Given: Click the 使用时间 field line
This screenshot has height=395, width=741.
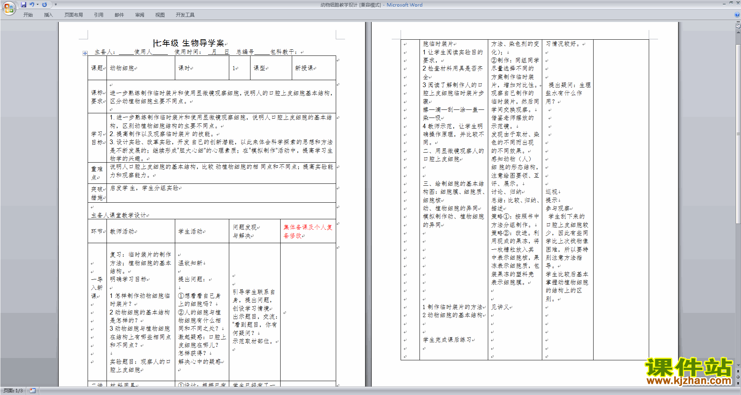Looking at the screenshot, I should tap(202, 52).
